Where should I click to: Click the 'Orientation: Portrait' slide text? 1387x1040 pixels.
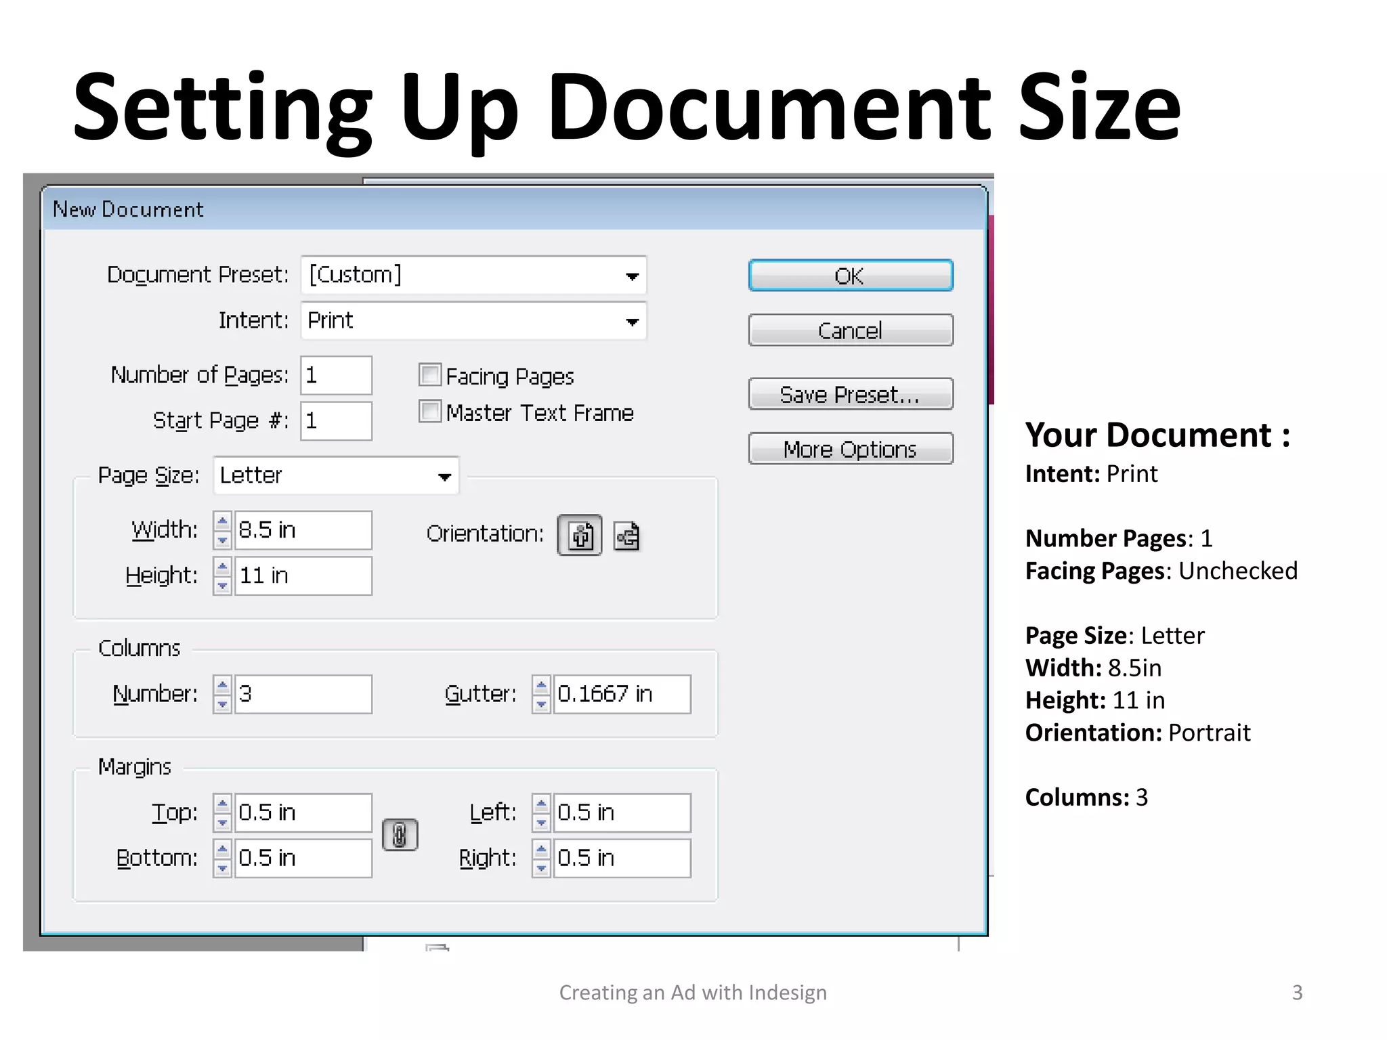coord(1138,733)
